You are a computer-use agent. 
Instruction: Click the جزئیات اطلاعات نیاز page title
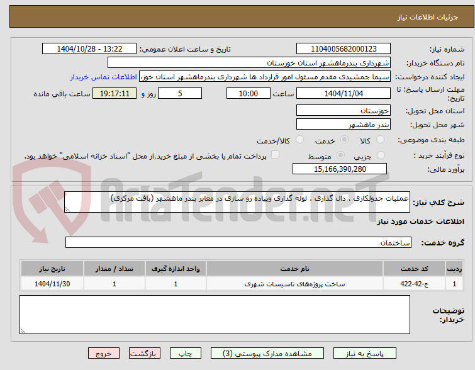428,17
